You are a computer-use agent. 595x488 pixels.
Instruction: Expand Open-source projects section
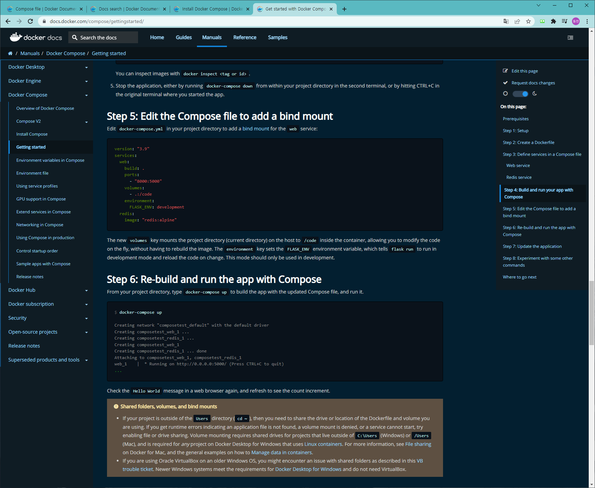(86, 332)
